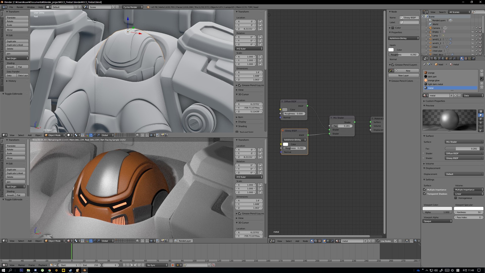Screen dimensions: 485x273
Task: Open the Cycles Render engine dropdown
Action: point(131,7)
